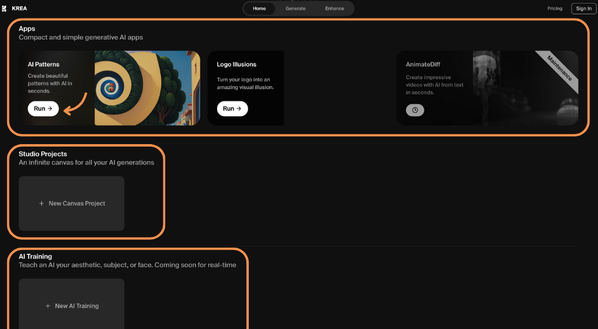Click the Maintenance ribbon on AnimateDiff
The width and height of the screenshot is (598, 329).
pyautogui.click(x=560, y=68)
